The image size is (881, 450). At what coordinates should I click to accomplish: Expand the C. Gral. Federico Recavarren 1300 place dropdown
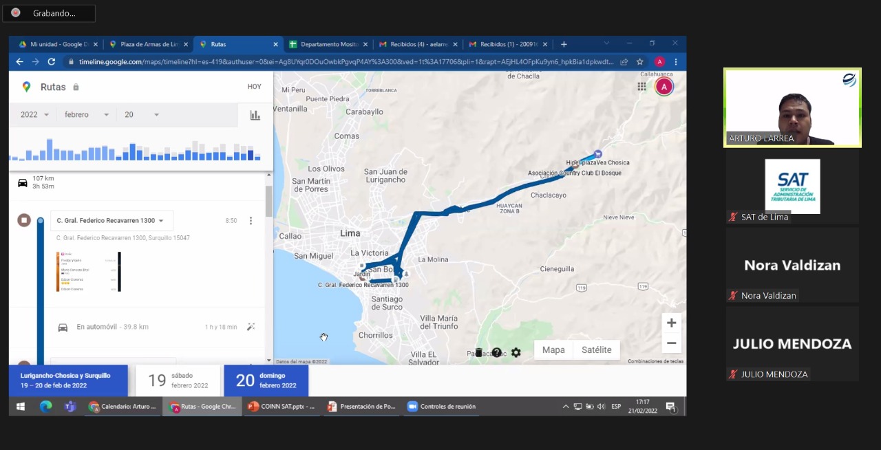112,221
